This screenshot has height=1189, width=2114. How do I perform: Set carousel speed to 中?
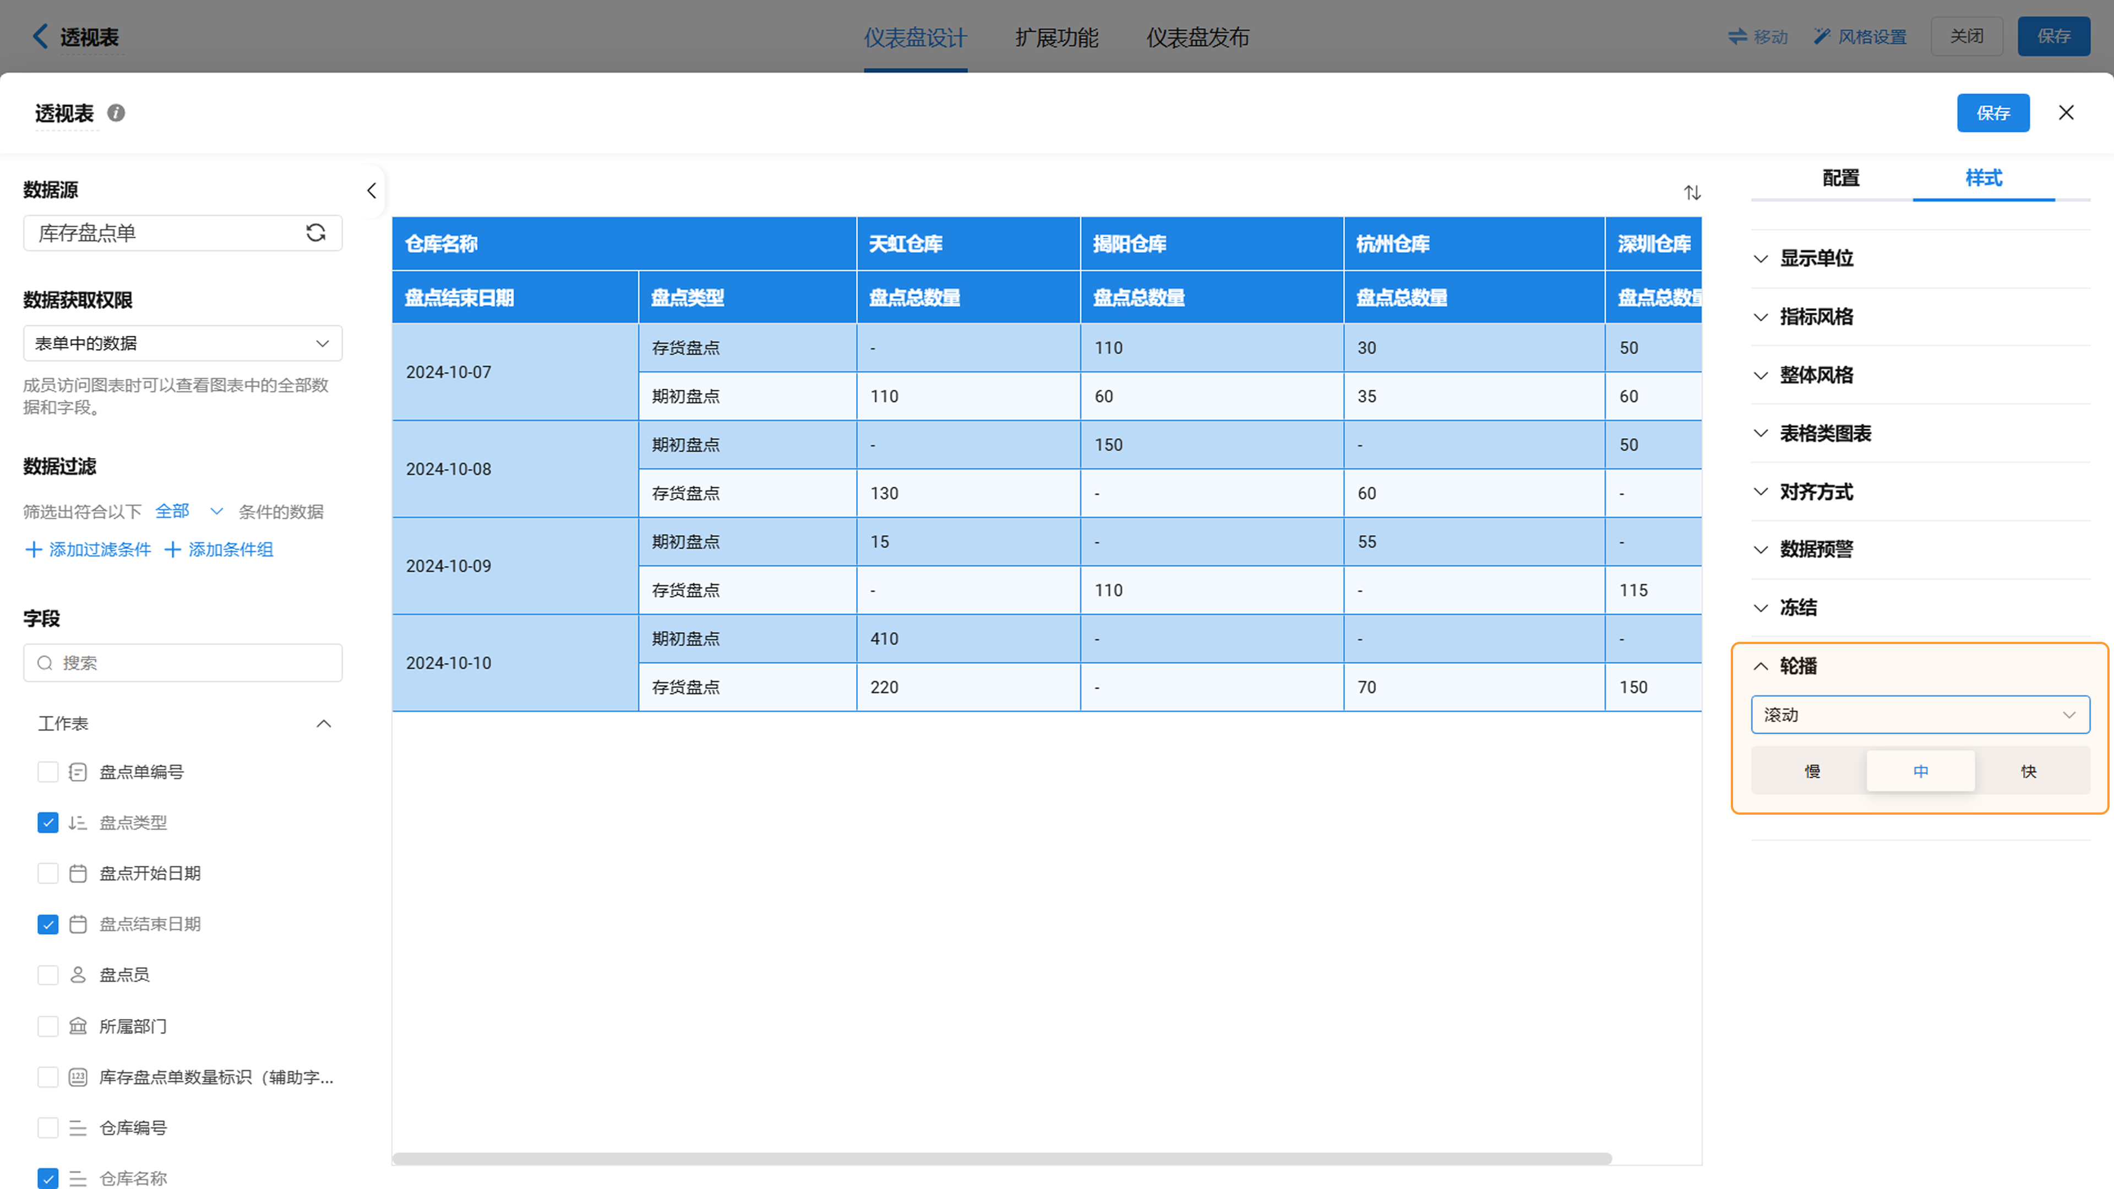point(1920,771)
